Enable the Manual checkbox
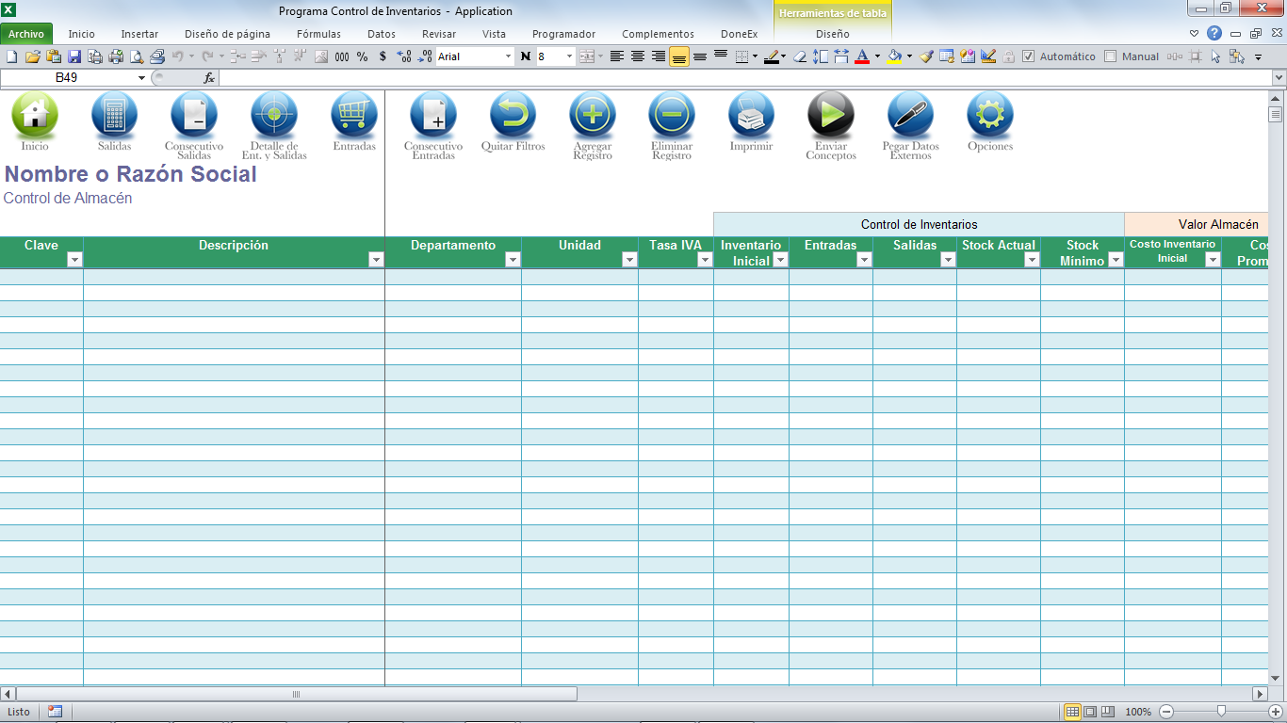This screenshot has height=723, width=1287. [1110, 56]
